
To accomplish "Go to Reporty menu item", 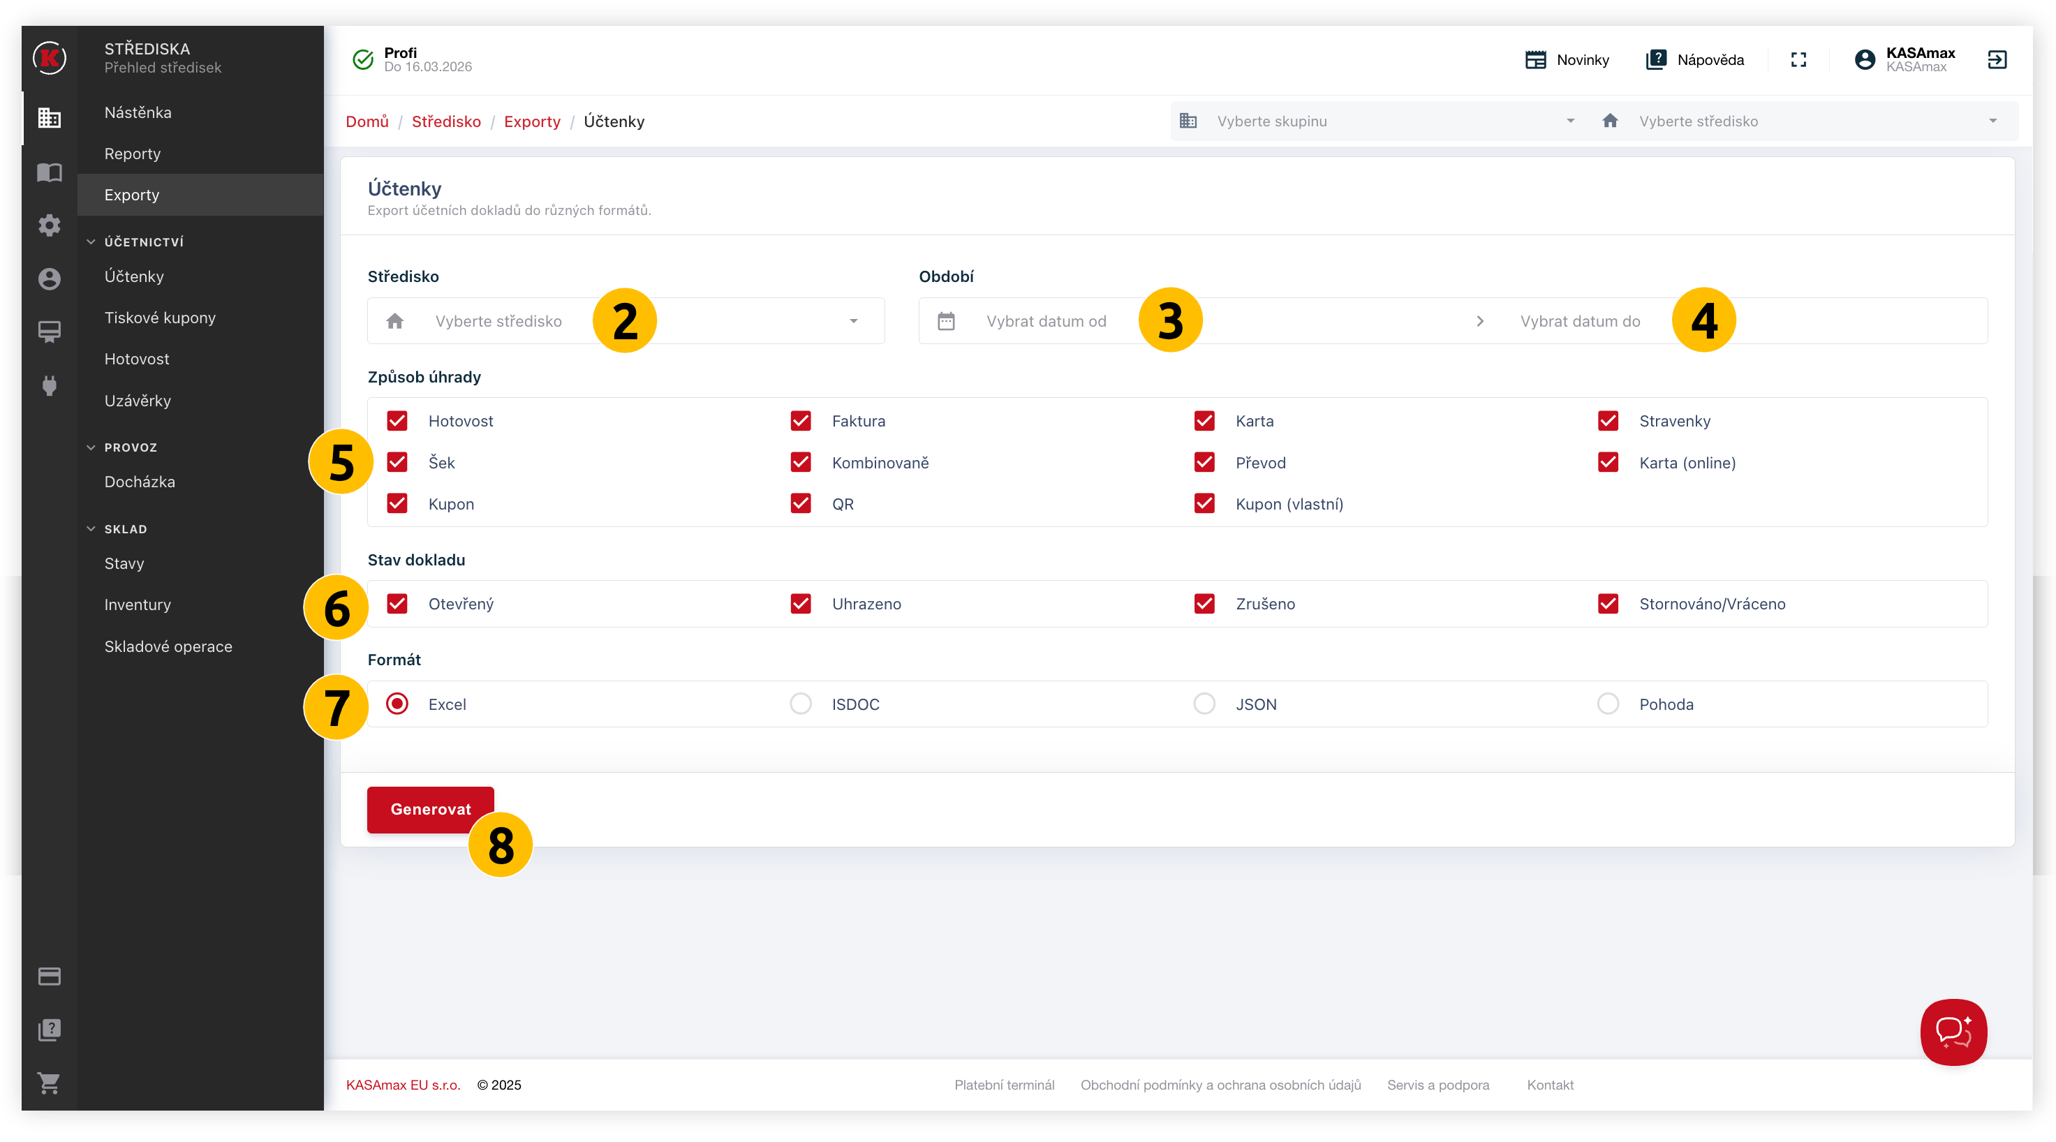I will point(133,154).
